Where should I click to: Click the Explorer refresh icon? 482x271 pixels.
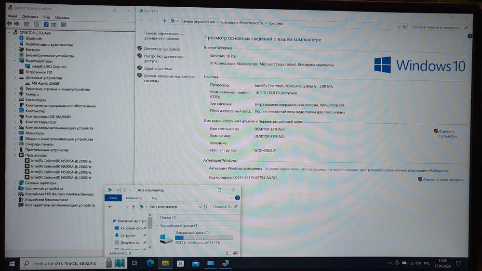(x=205, y=207)
